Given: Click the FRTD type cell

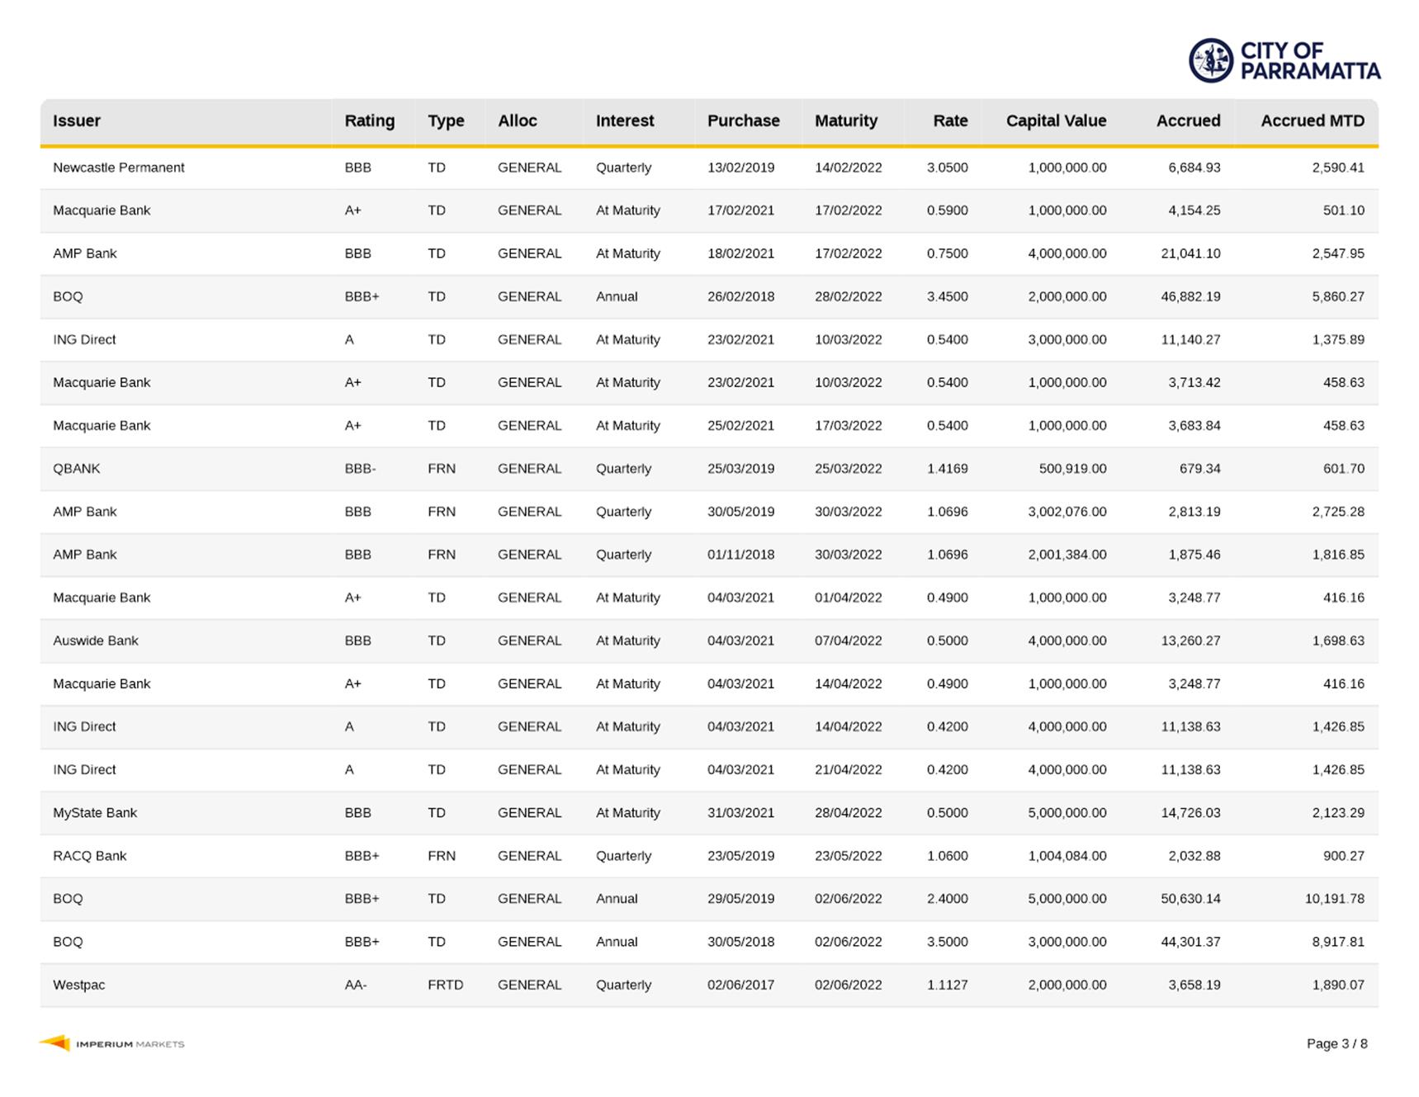Looking at the screenshot, I should [x=445, y=985].
